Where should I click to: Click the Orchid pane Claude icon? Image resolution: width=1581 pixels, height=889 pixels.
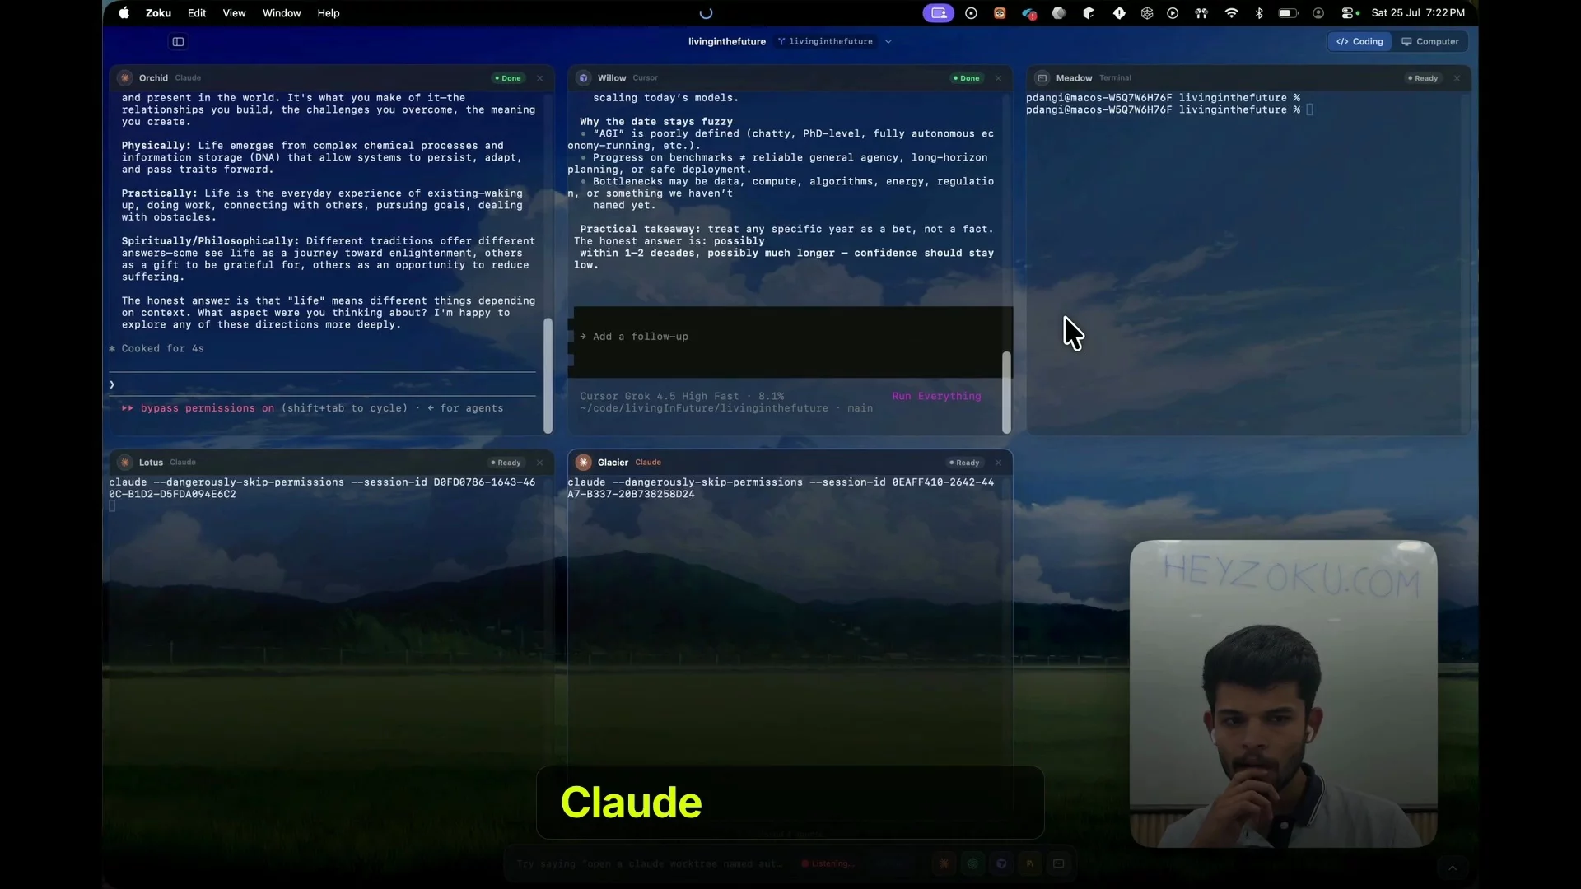tap(125, 78)
